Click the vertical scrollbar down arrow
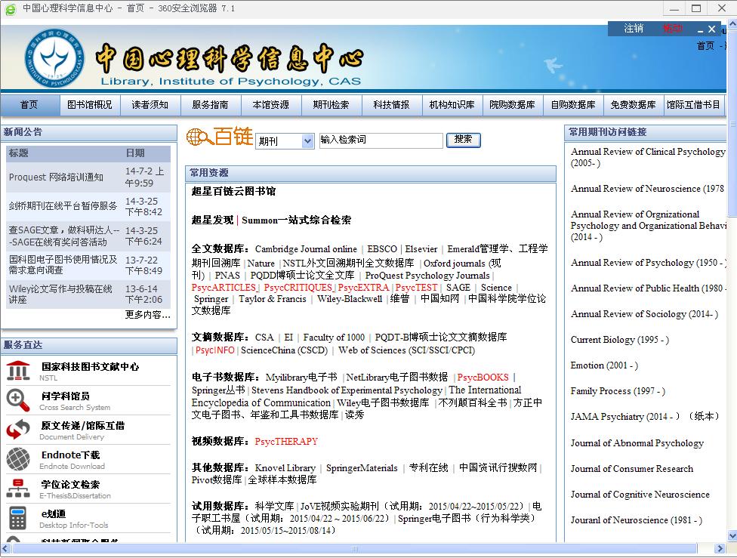 click(732, 536)
